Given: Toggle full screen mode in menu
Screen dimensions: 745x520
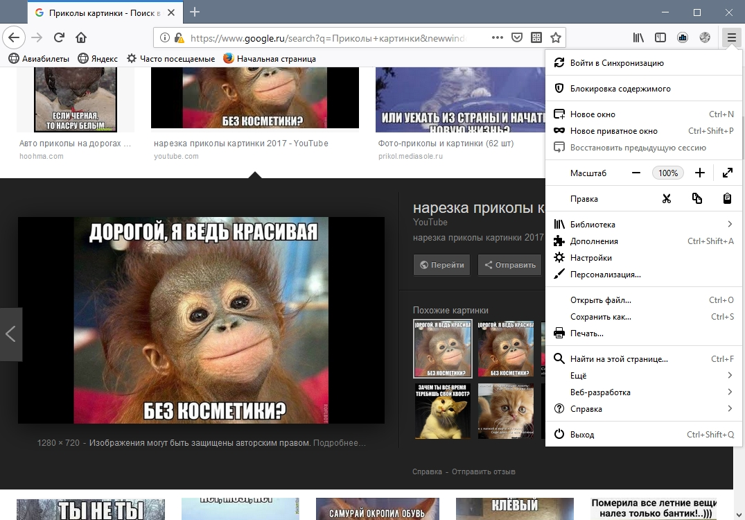Looking at the screenshot, I should (x=727, y=173).
